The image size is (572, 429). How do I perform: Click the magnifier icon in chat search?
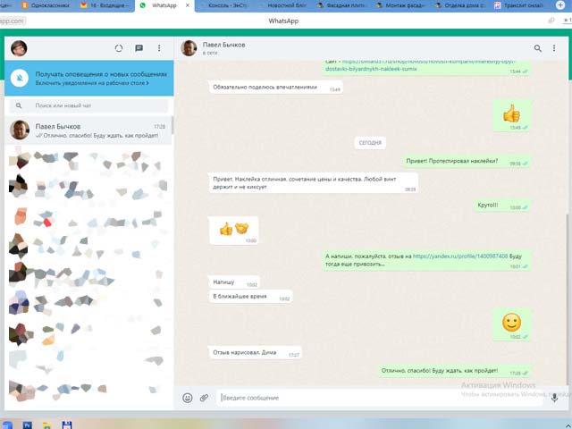(19, 105)
